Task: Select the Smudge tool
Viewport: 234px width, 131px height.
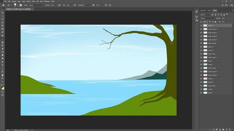Action: 3,55
